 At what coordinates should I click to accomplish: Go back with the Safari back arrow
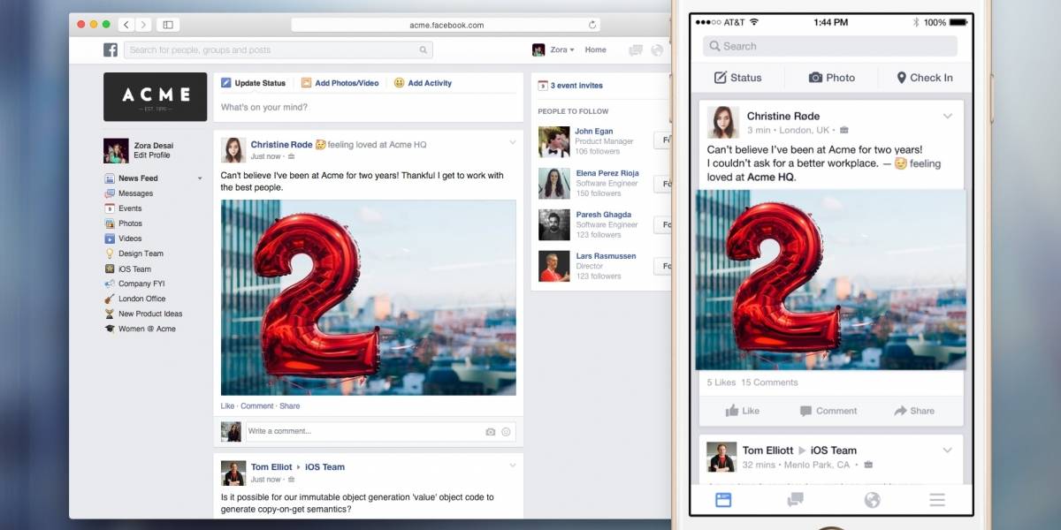click(126, 25)
